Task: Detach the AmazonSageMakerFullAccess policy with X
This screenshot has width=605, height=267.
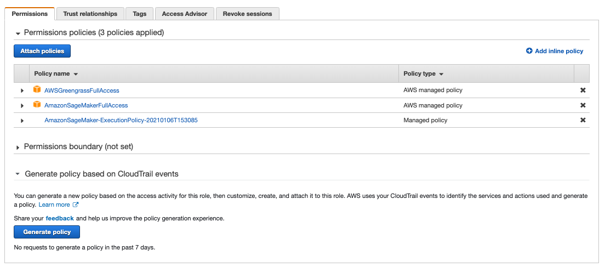Action: point(583,105)
